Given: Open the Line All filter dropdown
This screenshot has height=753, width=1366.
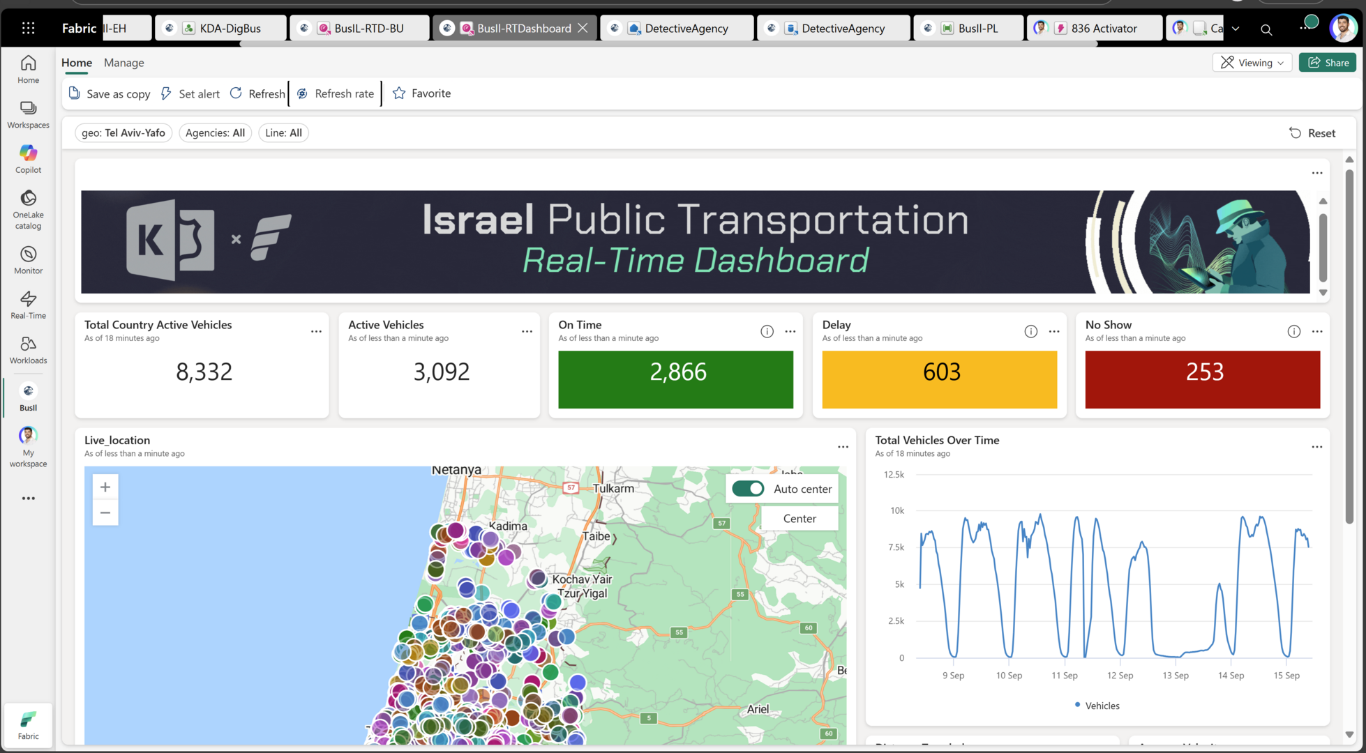Looking at the screenshot, I should (283, 133).
